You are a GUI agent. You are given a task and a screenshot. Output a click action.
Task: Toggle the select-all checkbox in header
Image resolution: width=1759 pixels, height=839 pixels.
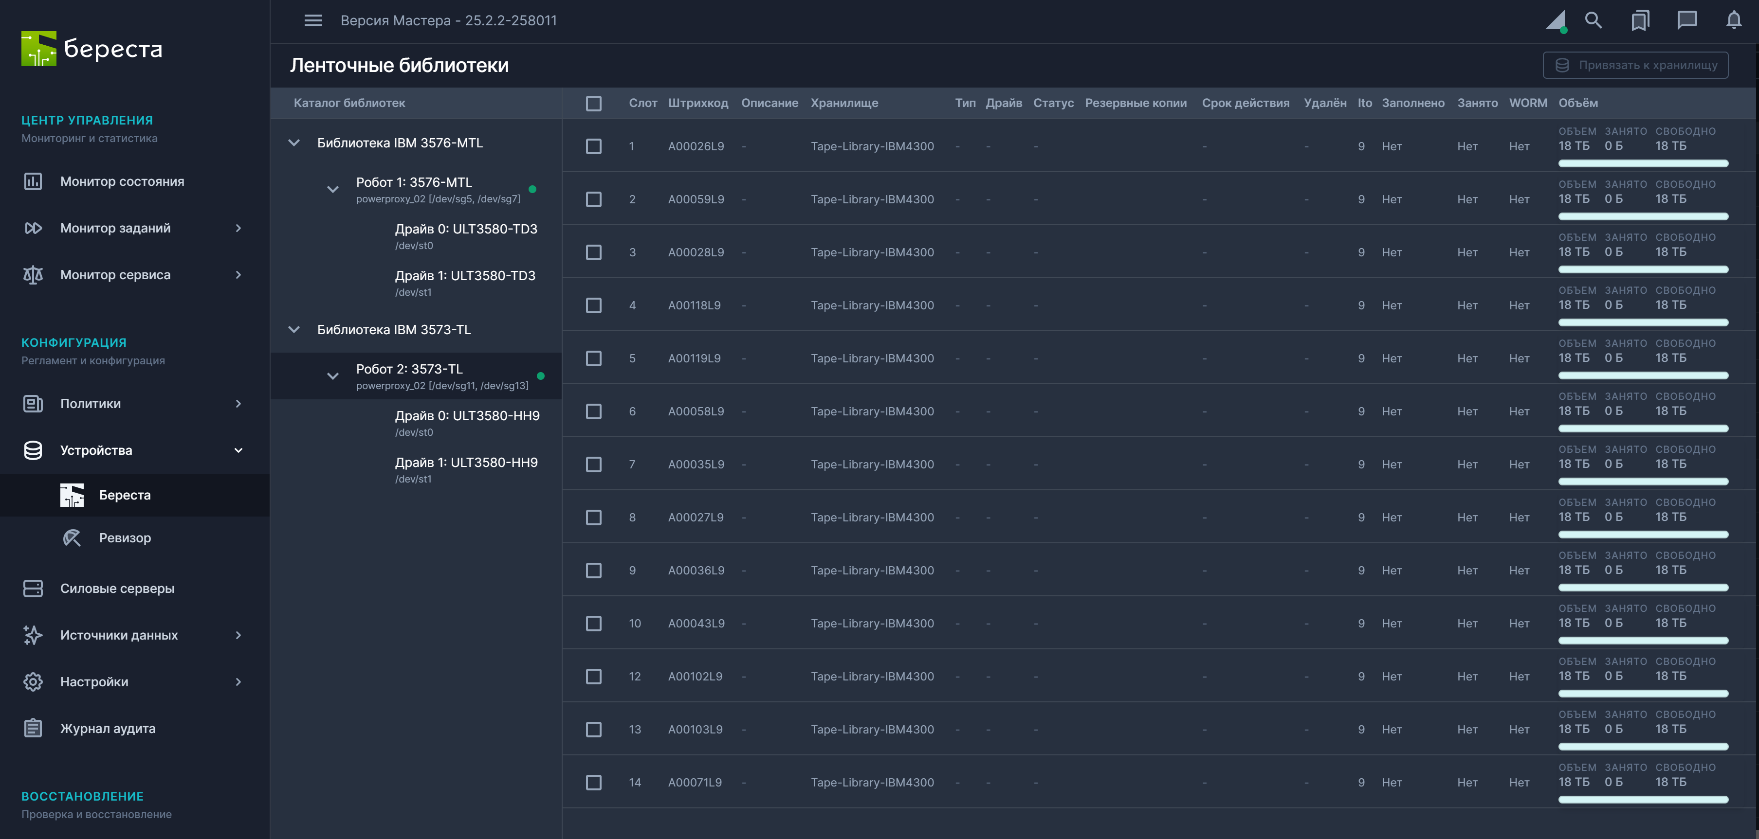pos(593,103)
